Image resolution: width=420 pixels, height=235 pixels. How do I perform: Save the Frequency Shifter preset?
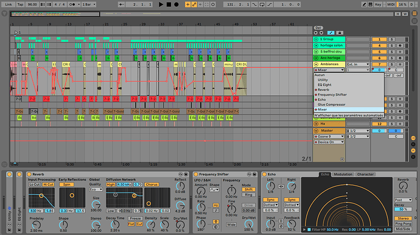254,174
